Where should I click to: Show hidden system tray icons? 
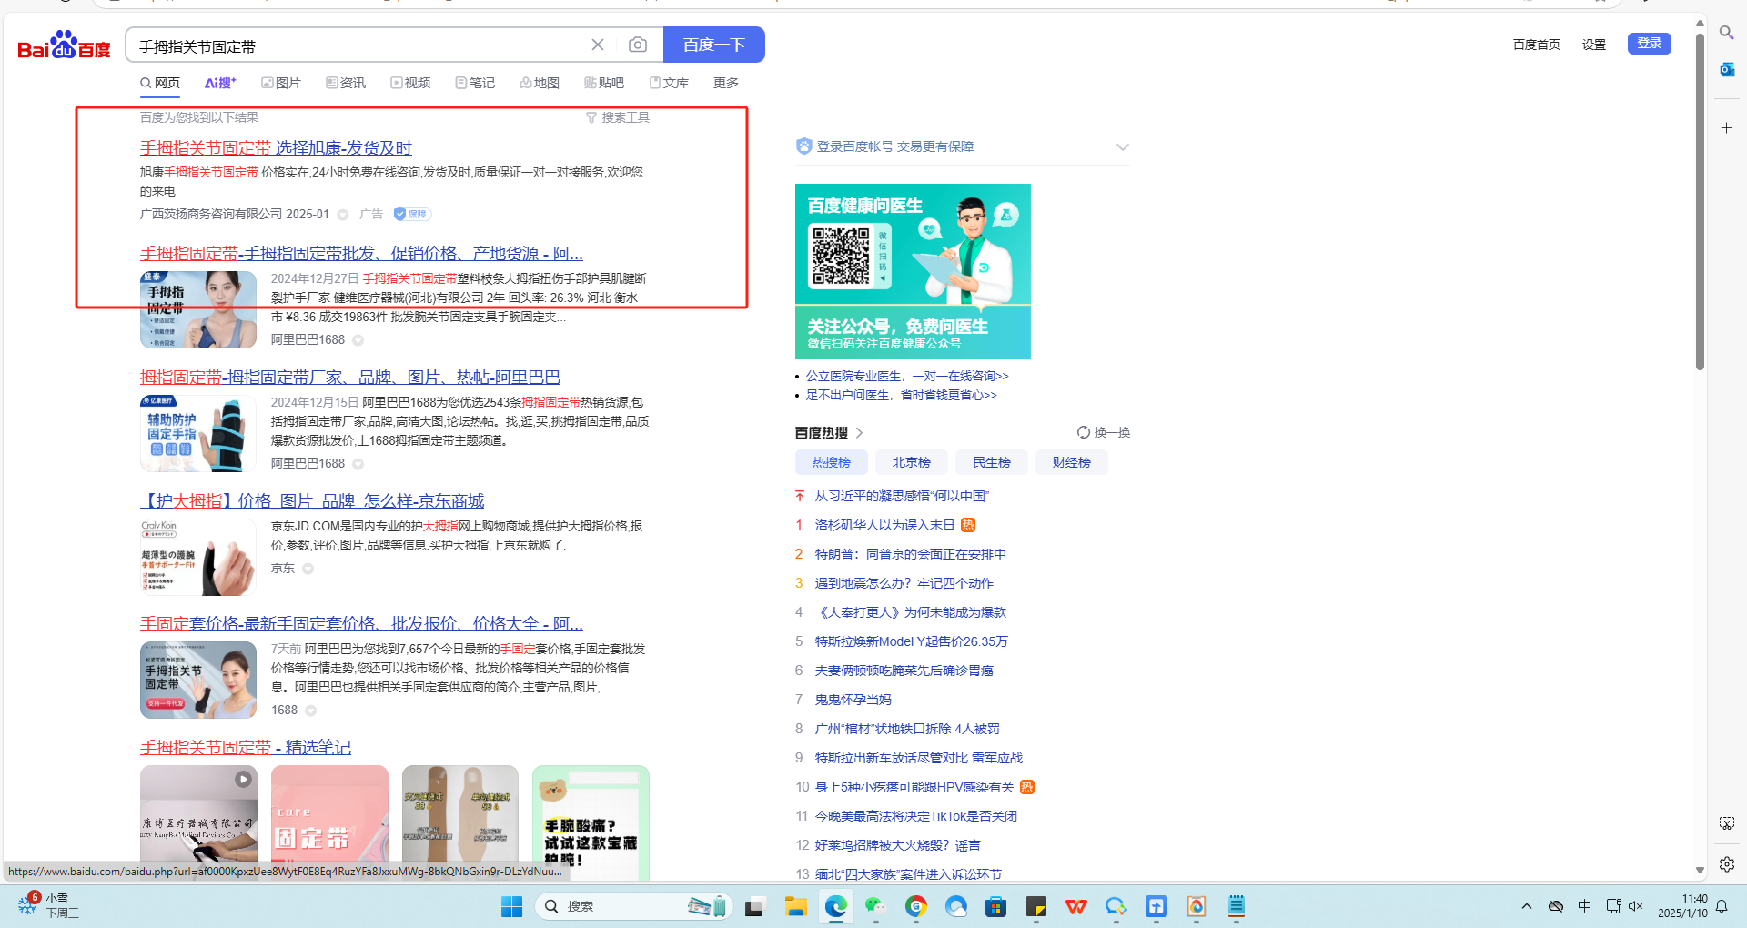click(1527, 906)
